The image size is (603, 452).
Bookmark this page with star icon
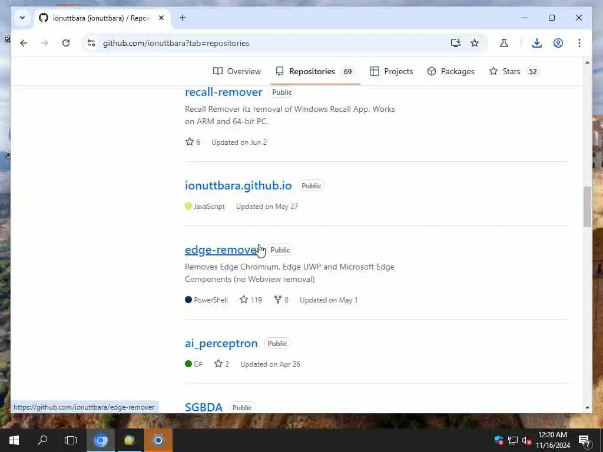(x=475, y=43)
